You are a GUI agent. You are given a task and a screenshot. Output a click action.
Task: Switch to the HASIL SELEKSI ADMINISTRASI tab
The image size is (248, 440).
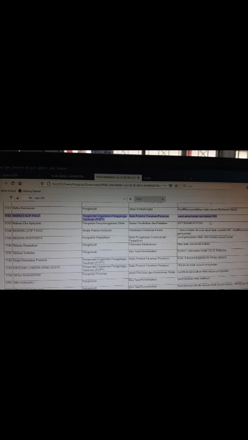point(68,176)
